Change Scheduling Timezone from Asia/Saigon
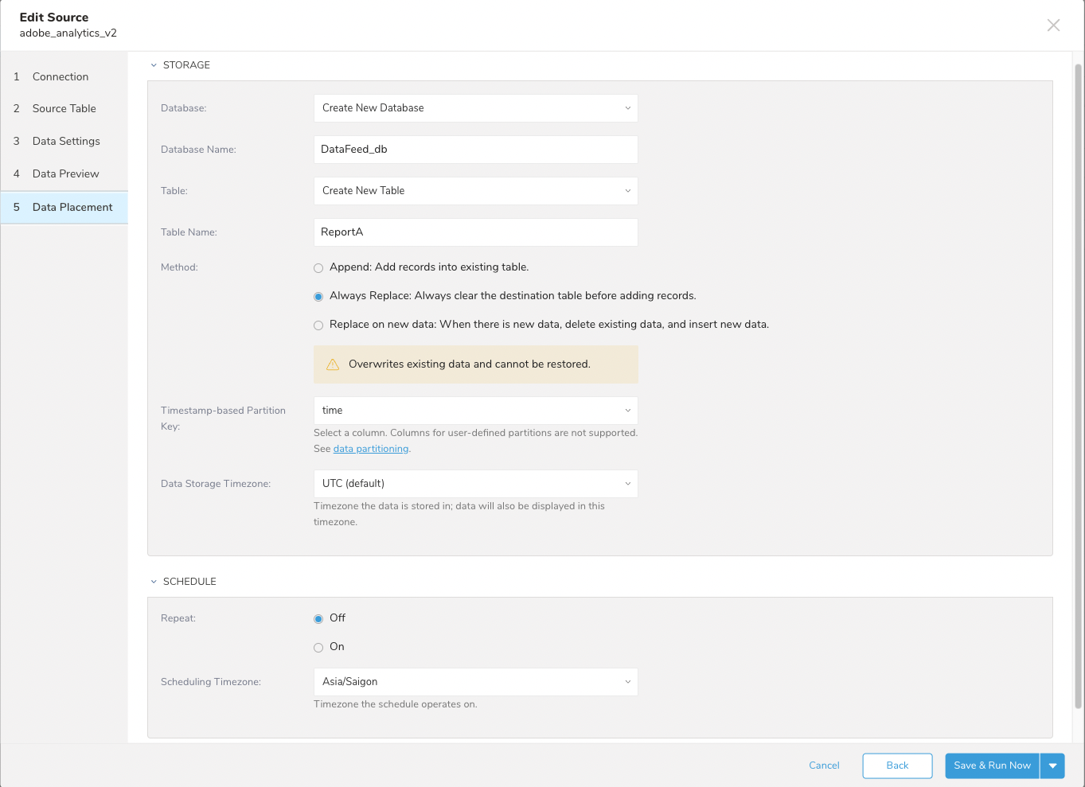The width and height of the screenshot is (1085, 787). point(475,682)
